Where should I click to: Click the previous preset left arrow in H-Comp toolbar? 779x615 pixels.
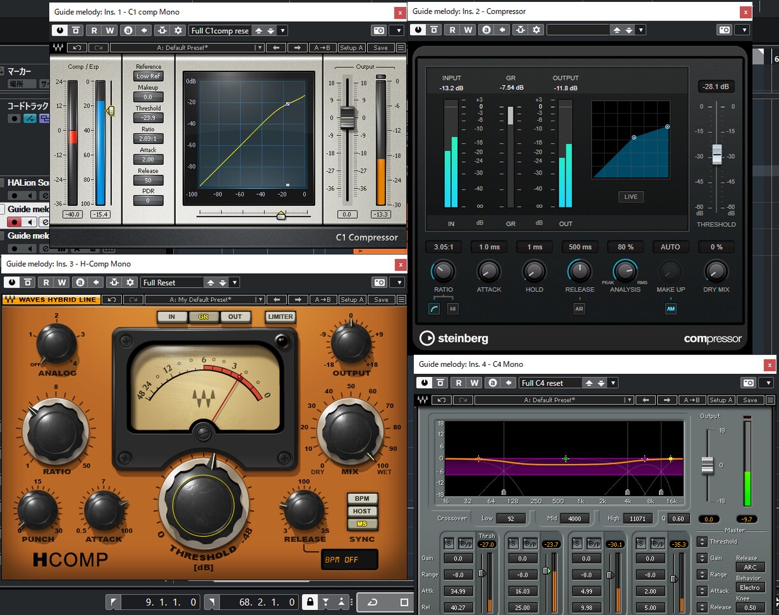pyautogui.click(x=276, y=300)
